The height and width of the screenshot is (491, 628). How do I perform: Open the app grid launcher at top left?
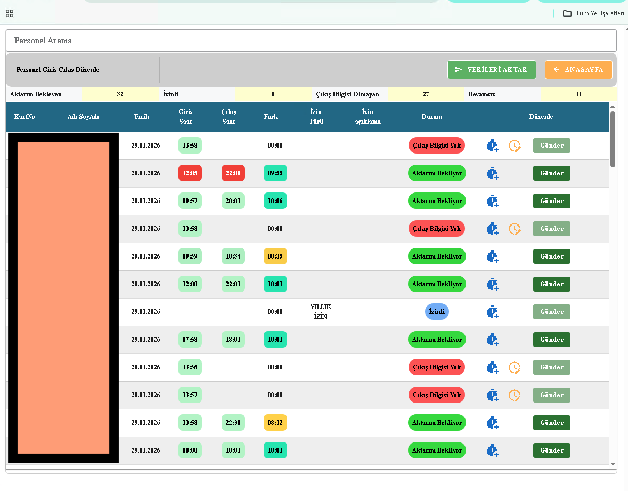click(9, 13)
